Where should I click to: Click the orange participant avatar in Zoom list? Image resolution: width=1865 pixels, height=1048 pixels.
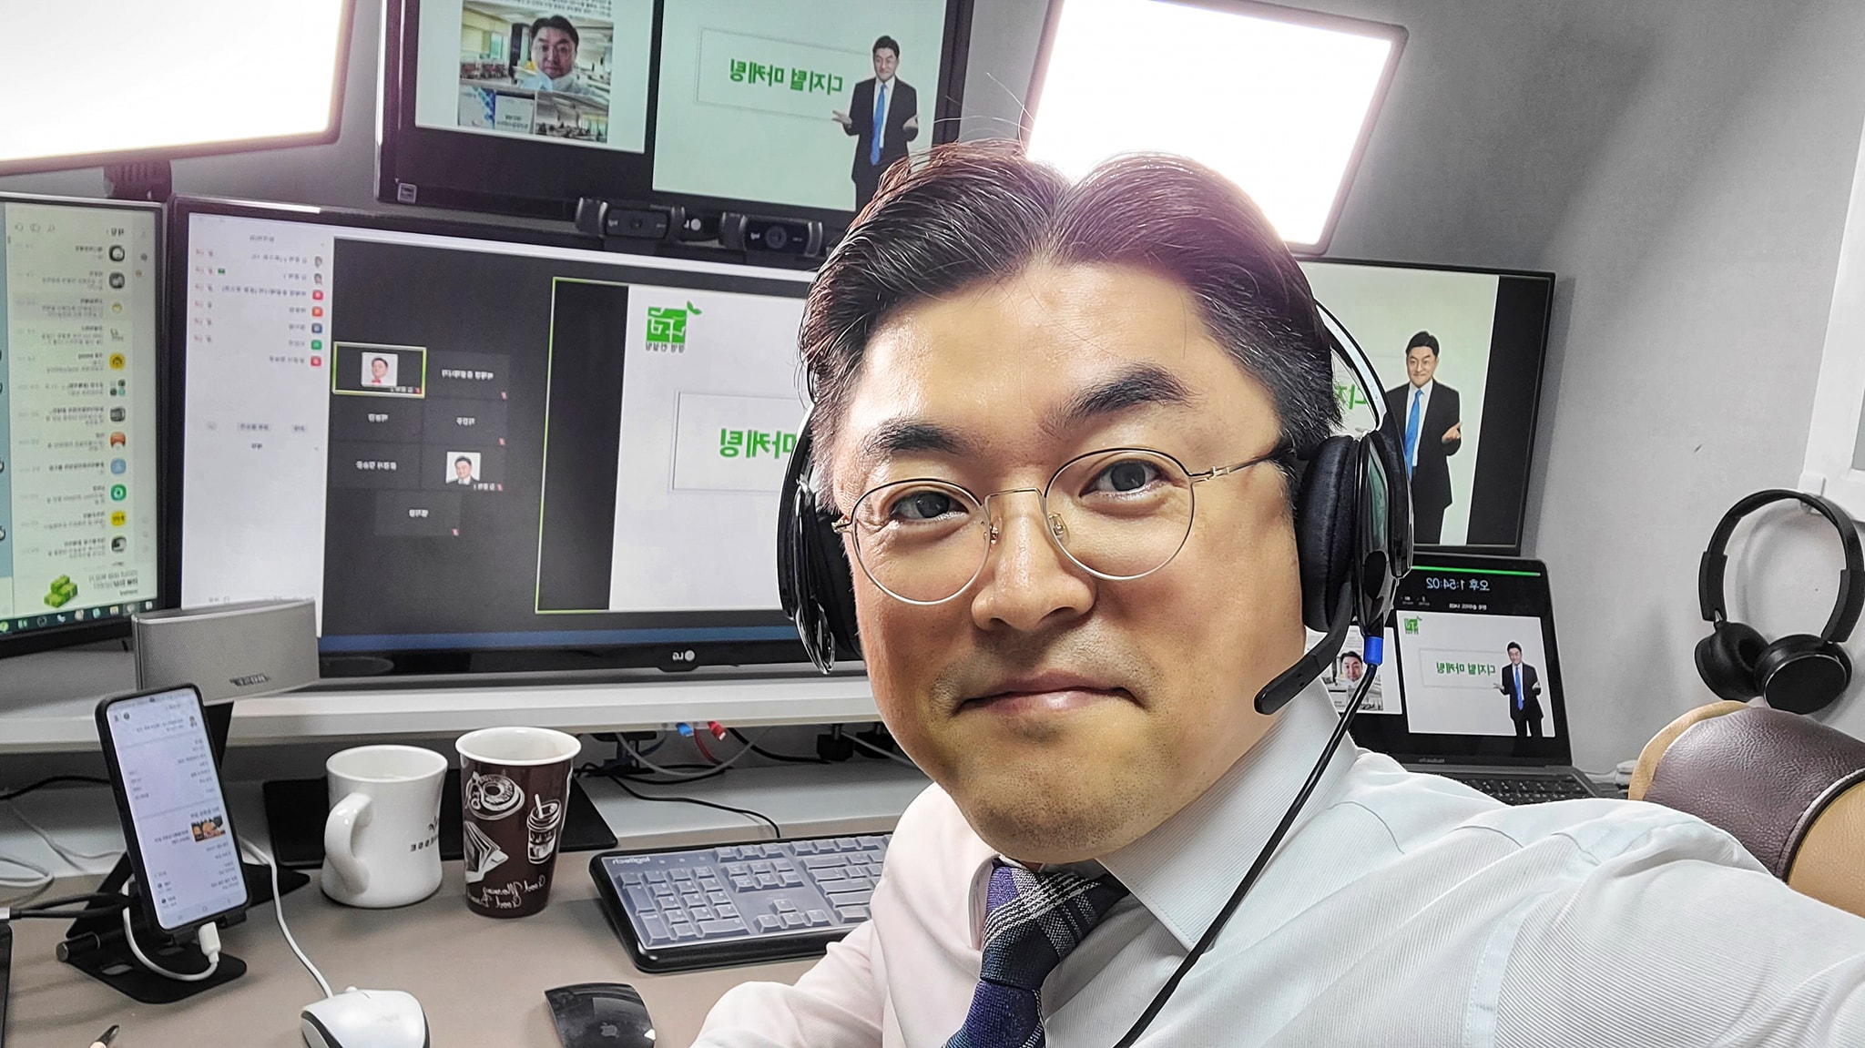click(x=317, y=311)
